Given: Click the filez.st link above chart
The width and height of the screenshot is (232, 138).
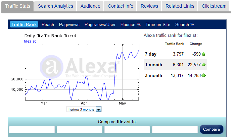Looking at the screenshot, I should tap(30, 41).
